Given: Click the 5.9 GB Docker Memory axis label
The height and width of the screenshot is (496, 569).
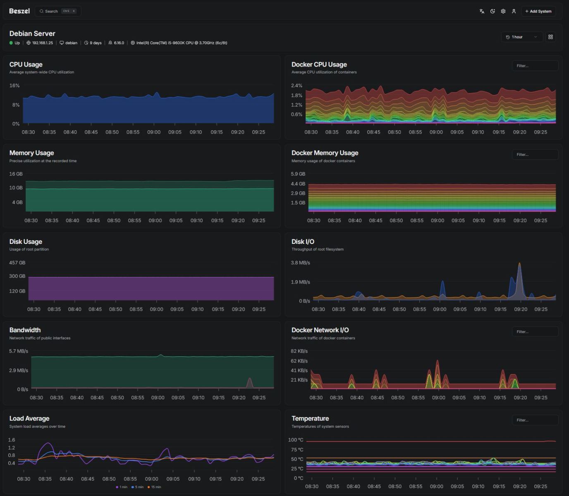Looking at the screenshot, I should coord(298,174).
